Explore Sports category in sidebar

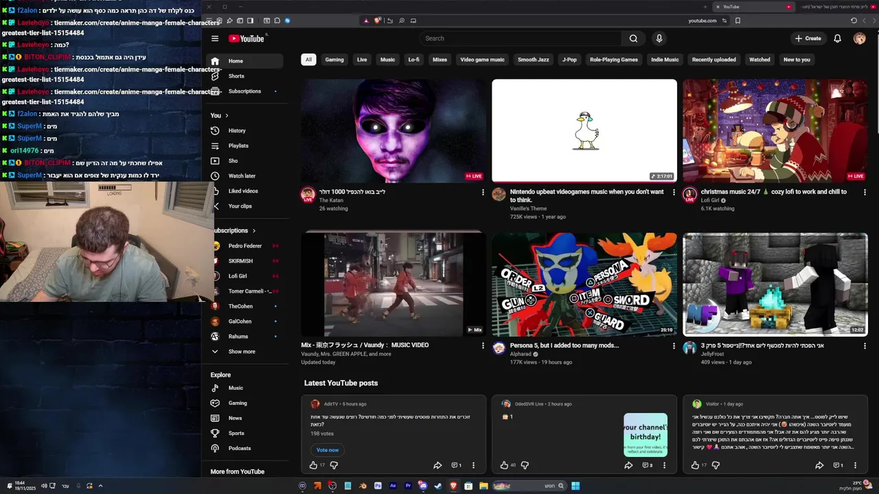tap(245, 433)
